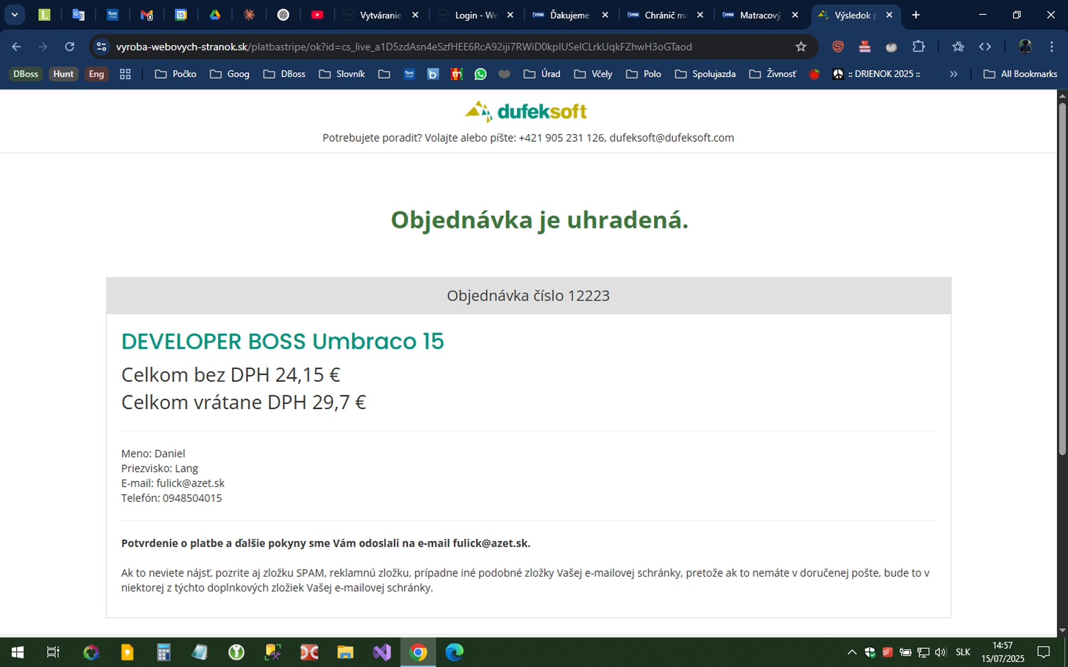View site information icon in address bar
This screenshot has height=667, width=1068.
tap(102, 47)
